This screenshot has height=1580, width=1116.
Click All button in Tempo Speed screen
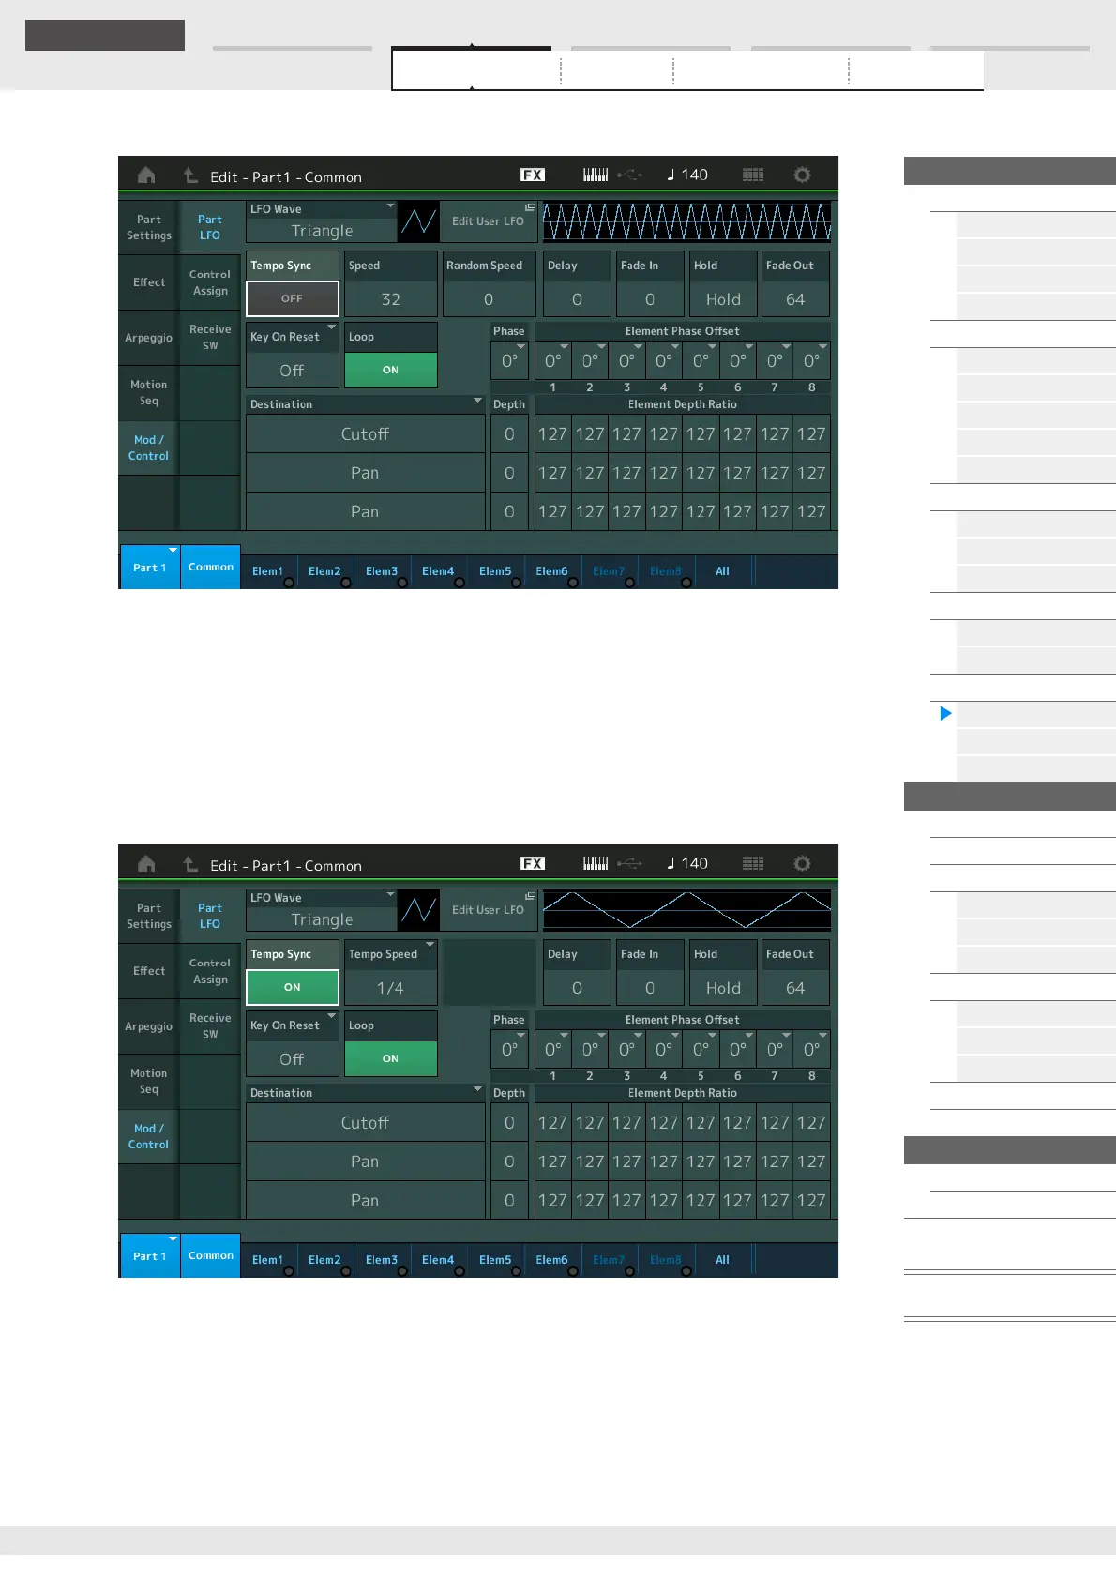click(722, 1260)
